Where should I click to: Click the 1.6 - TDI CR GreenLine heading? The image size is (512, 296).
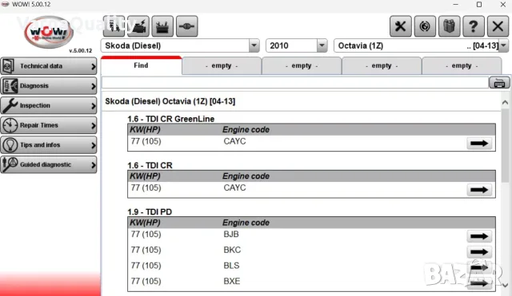pos(170,119)
